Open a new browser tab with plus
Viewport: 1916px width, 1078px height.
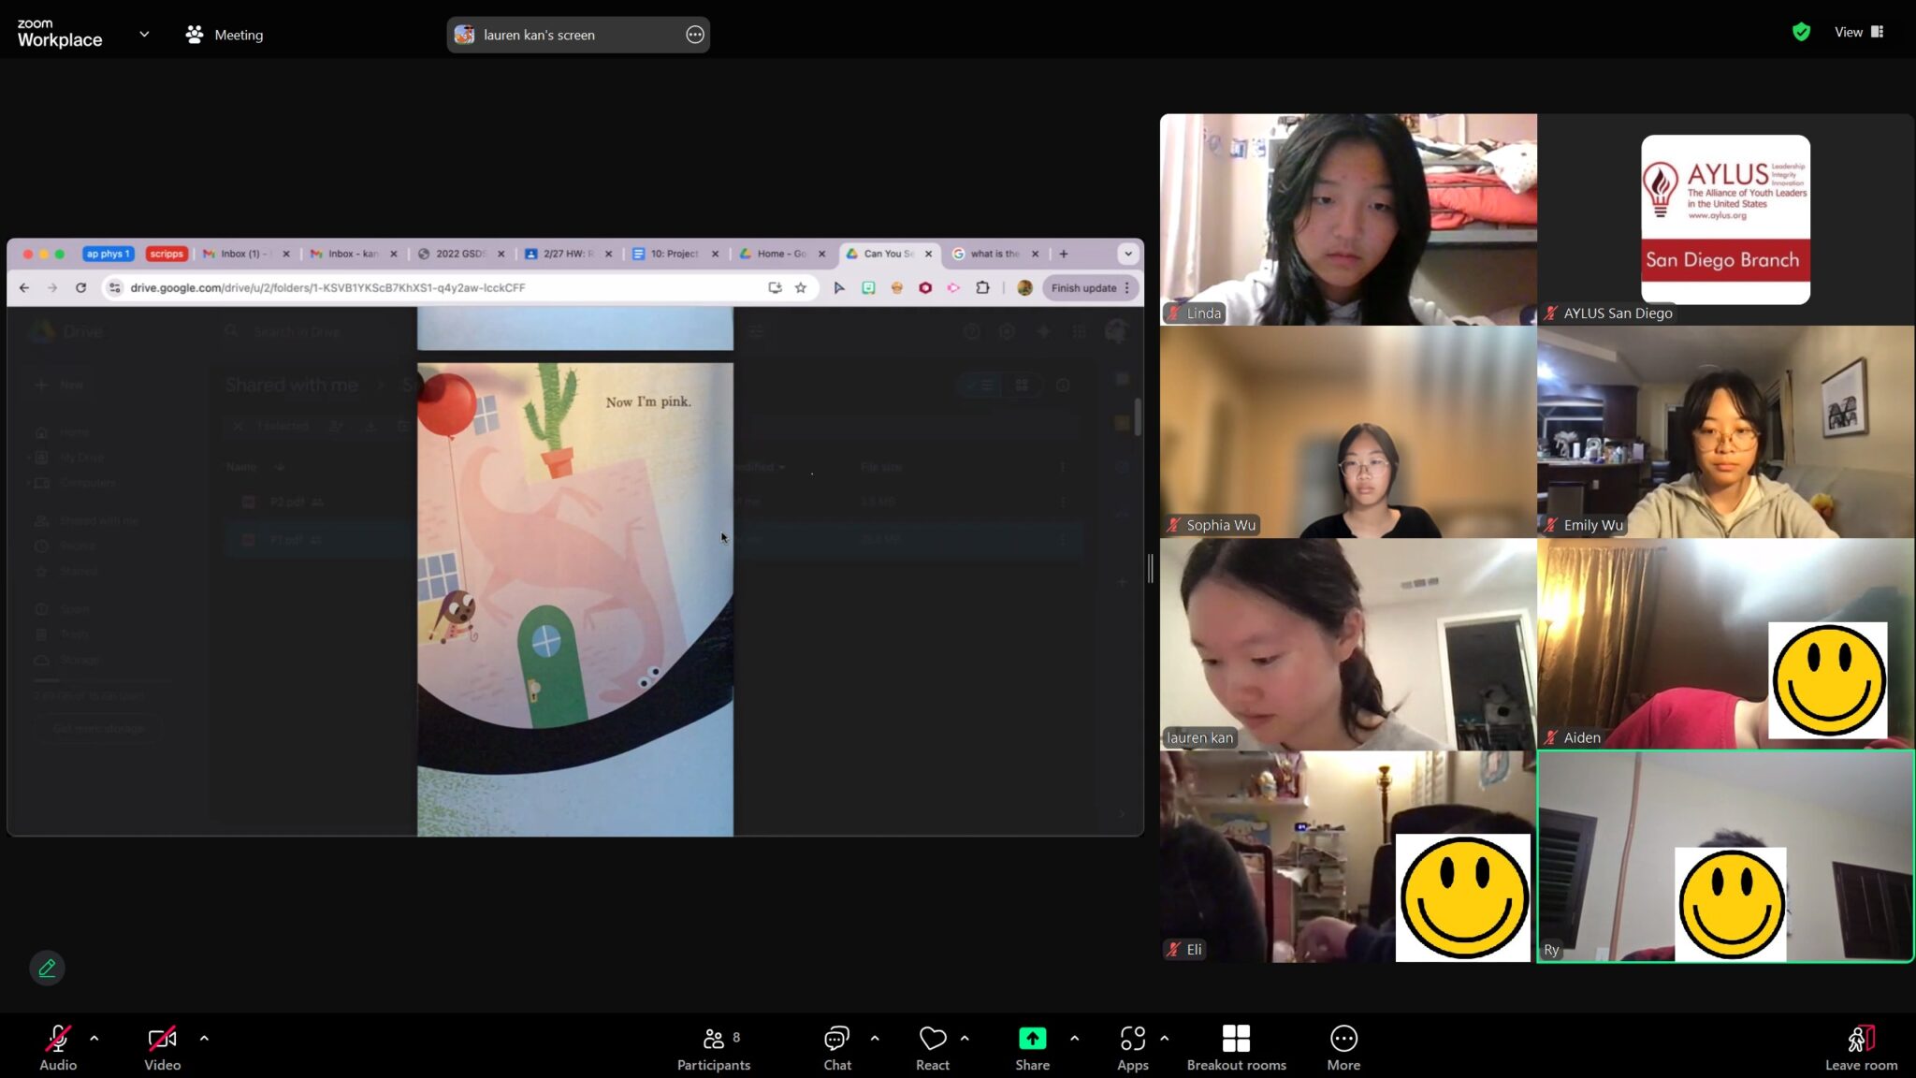coord(1064,254)
